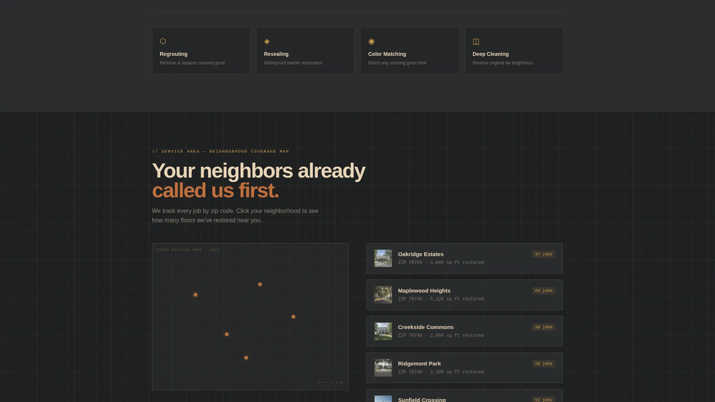Click the Oakridge Estates house thumbnail

pos(383,258)
